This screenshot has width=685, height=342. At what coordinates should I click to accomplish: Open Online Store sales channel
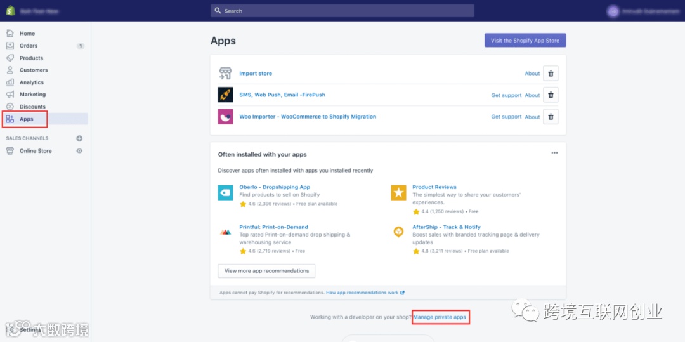[x=36, y=150]
